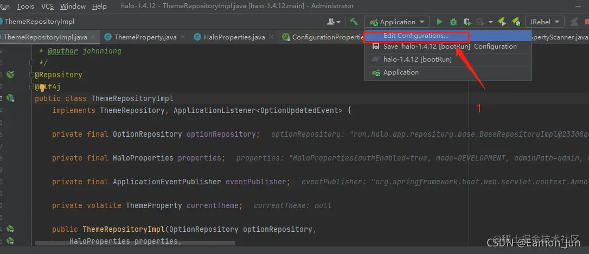Click the @author tag in the comment

63,51
